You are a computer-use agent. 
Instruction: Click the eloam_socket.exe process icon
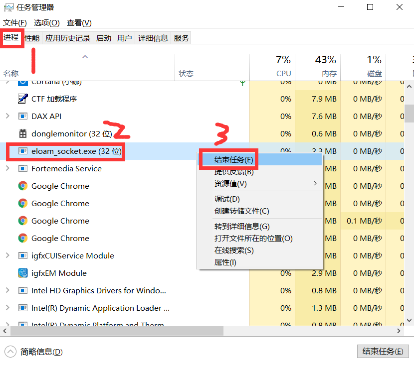pos(22,151)
